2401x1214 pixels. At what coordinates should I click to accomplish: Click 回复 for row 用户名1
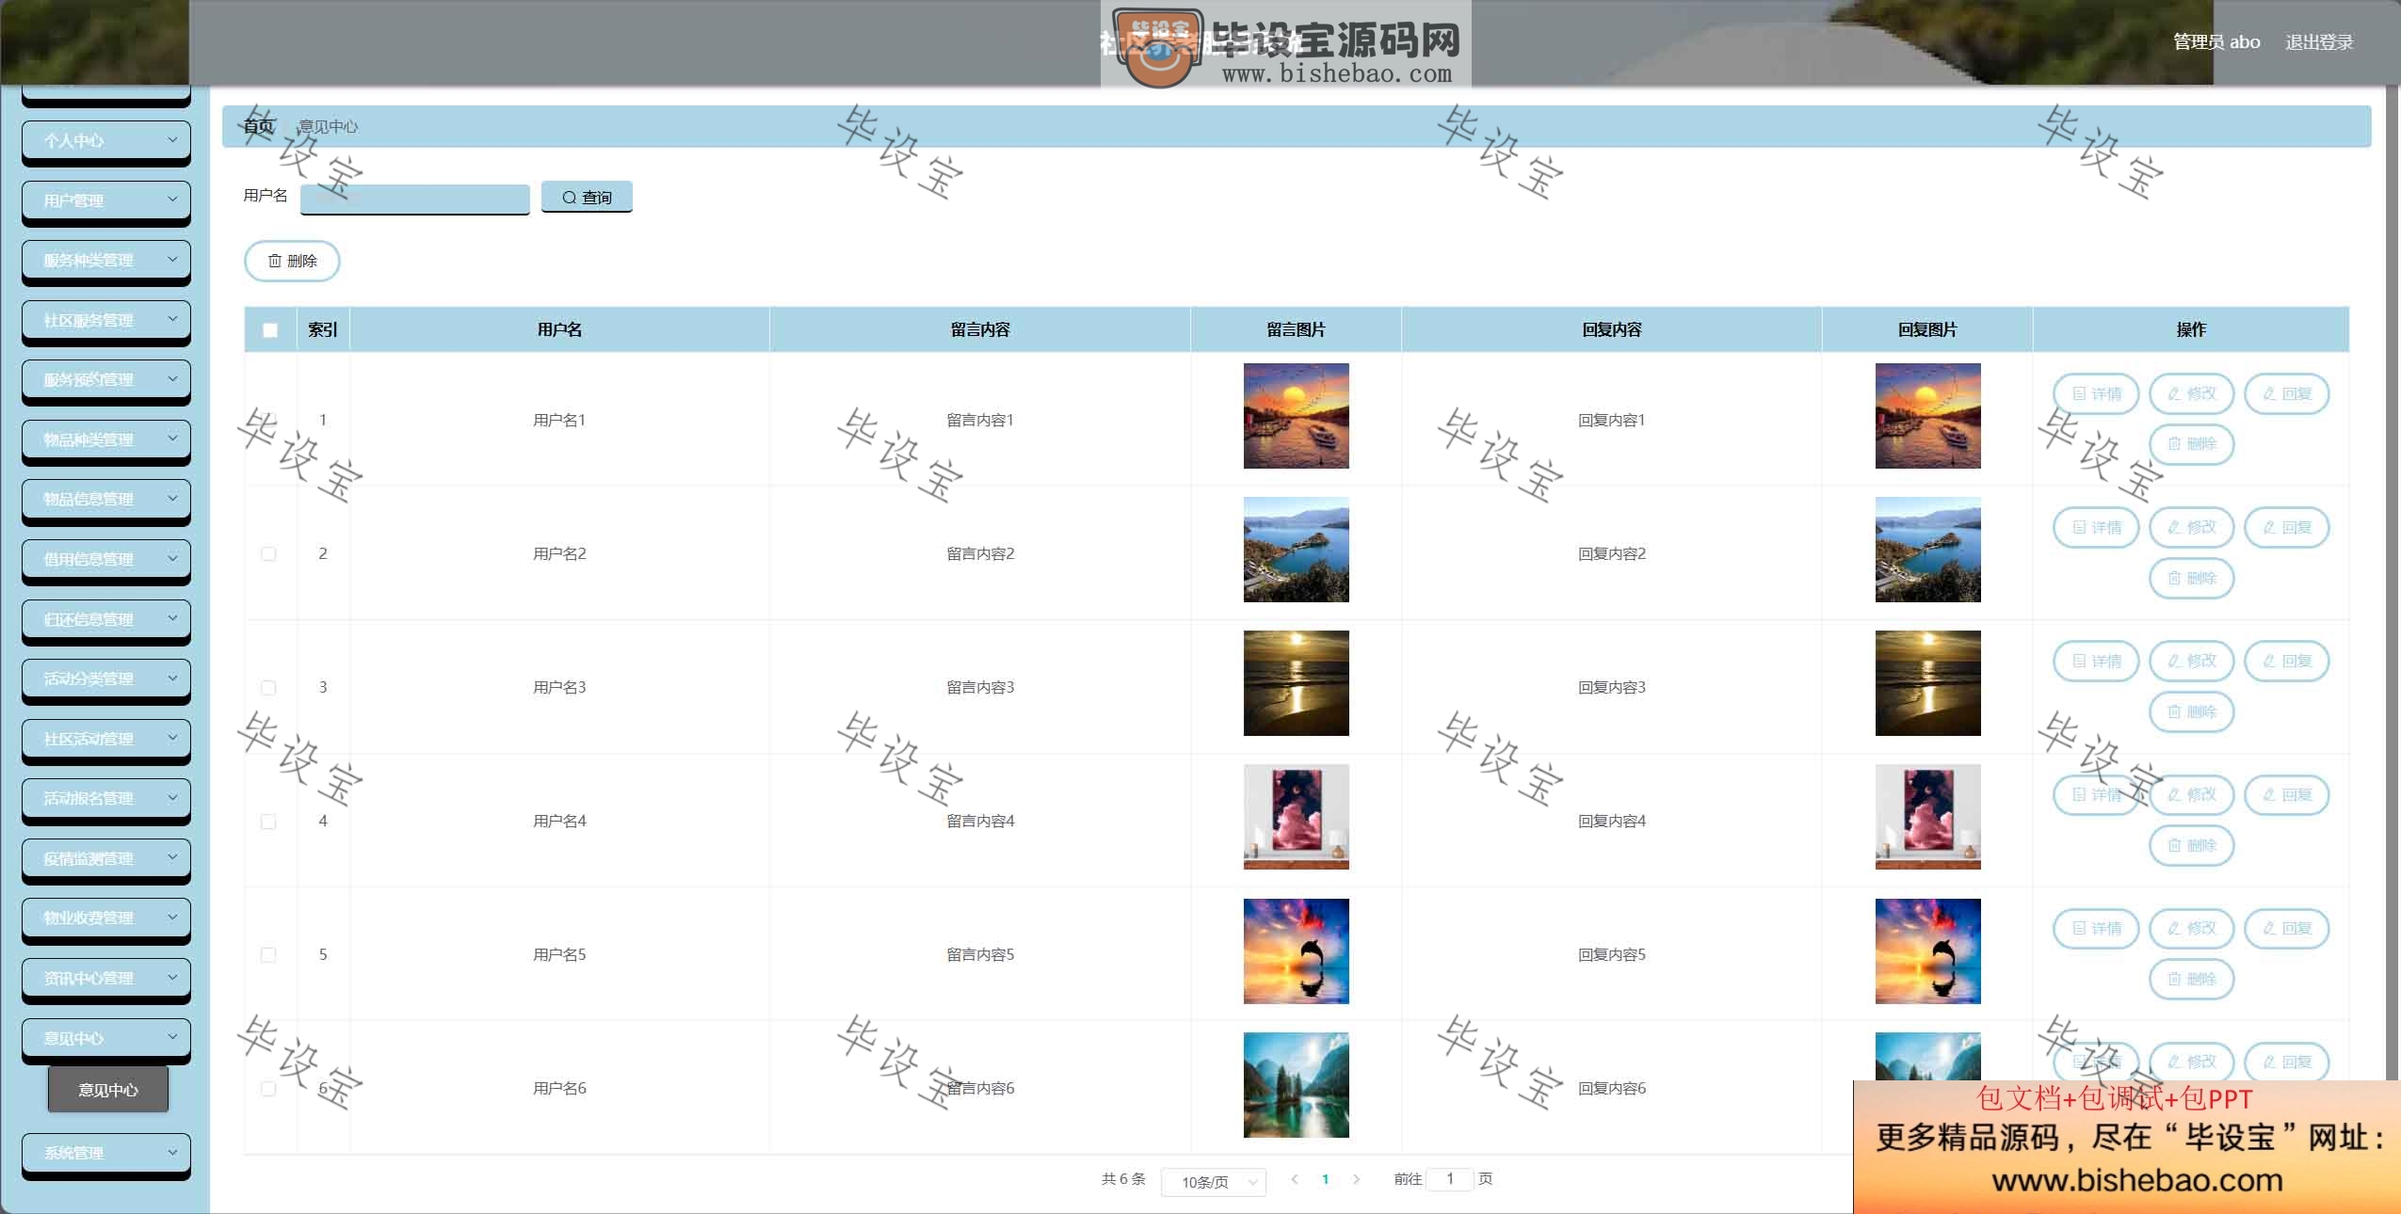coord(2287,393)
